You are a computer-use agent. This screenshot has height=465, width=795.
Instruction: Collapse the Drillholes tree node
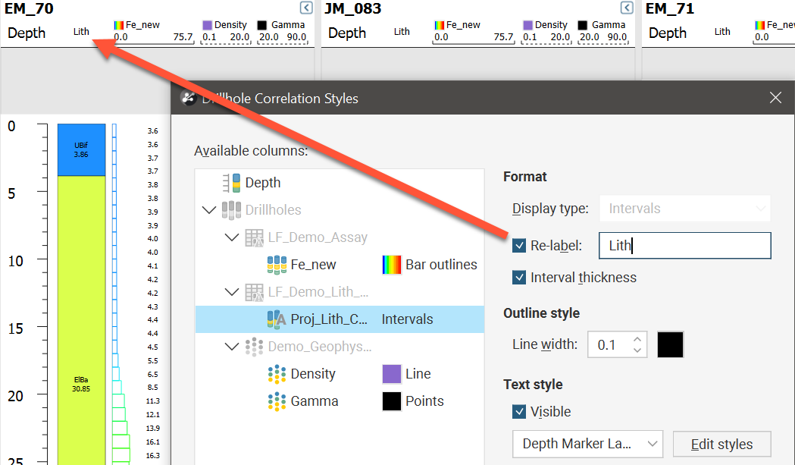209,210
